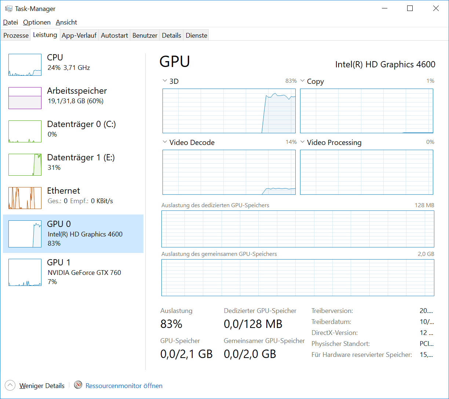The height and width of the screenshot is (399, 449).
Task: Click the Treiberversion label
Action: coord(332,311)
